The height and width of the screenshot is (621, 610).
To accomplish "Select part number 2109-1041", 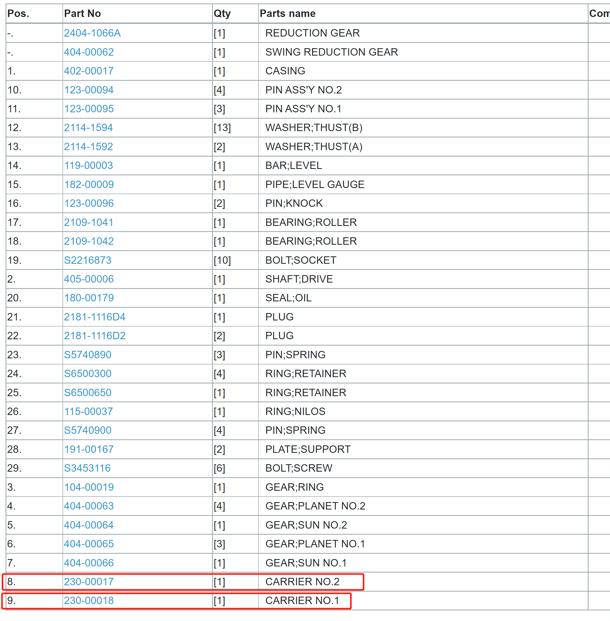I will pyautogui.click(x=89, y=222).
